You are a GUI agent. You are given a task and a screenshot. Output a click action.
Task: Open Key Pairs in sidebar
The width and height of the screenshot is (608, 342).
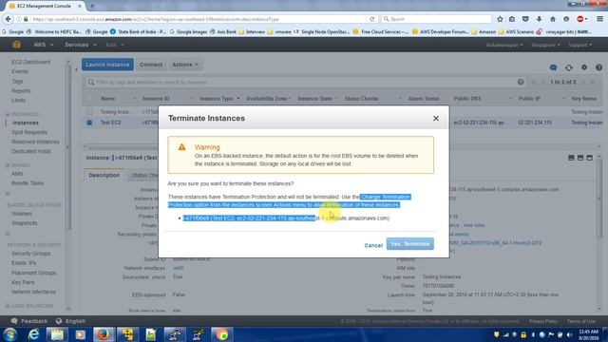pos(23,282)
